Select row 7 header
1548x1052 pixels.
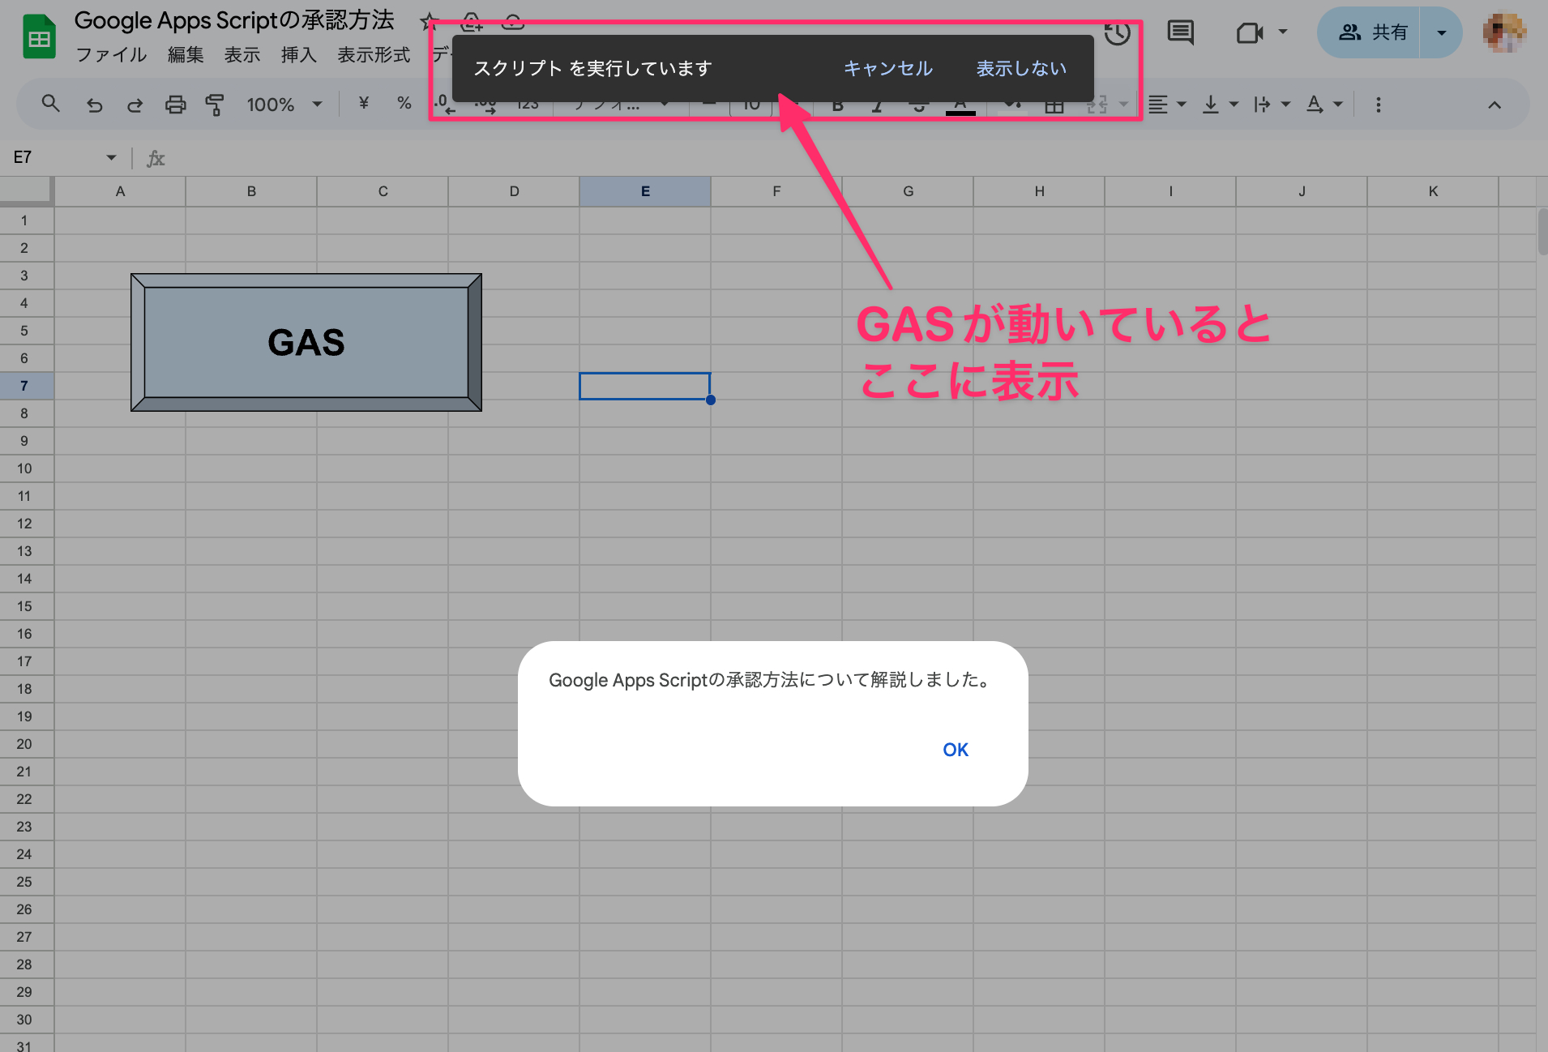26,386
